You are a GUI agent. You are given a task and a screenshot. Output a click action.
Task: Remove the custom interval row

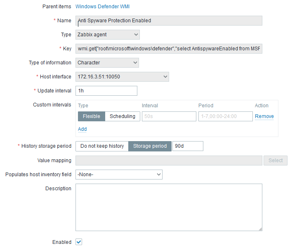pyautogui.click(x=264, y=116)
